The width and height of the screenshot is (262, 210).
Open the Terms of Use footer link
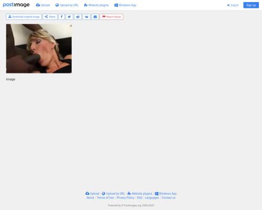coord(105,198)
